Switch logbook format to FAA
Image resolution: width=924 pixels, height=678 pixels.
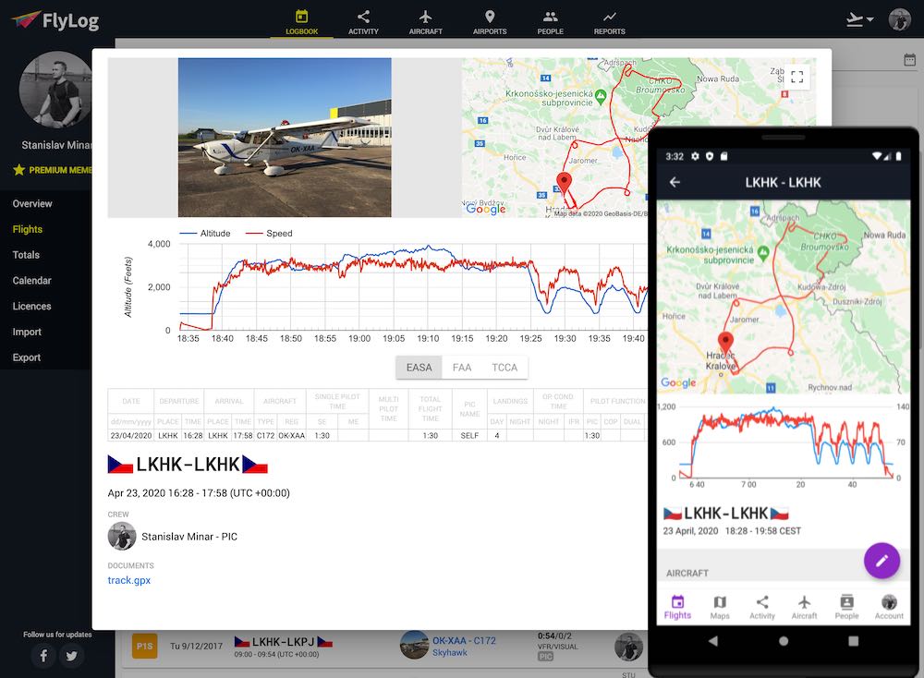click(x=462, y=367)
